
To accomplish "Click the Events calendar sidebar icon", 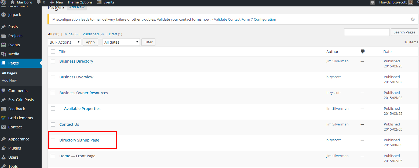I will [3, 45].
